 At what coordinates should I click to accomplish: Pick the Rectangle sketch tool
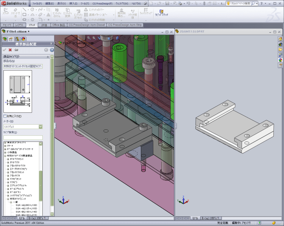24,15
